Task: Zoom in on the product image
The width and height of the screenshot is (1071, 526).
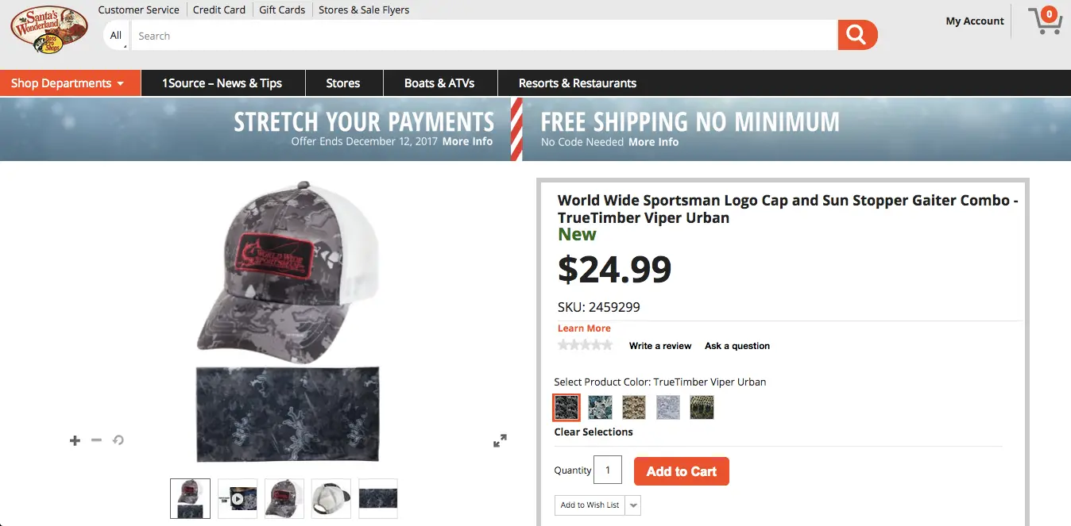Action: point(75,440)
